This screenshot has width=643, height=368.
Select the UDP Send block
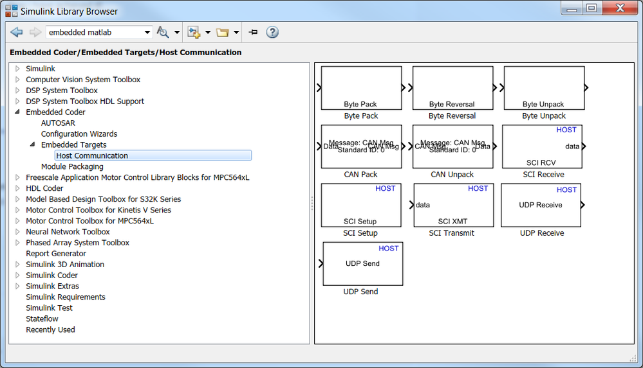[x=362, y=263]
